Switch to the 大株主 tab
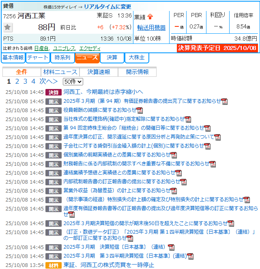 (x=136, y=58)
